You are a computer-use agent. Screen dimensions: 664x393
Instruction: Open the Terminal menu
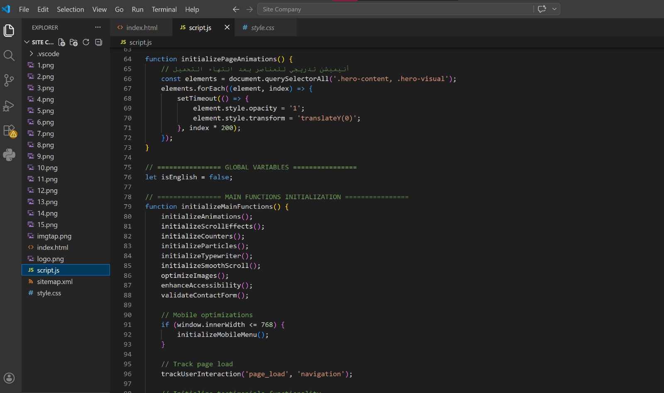click(x=164, y=9)
